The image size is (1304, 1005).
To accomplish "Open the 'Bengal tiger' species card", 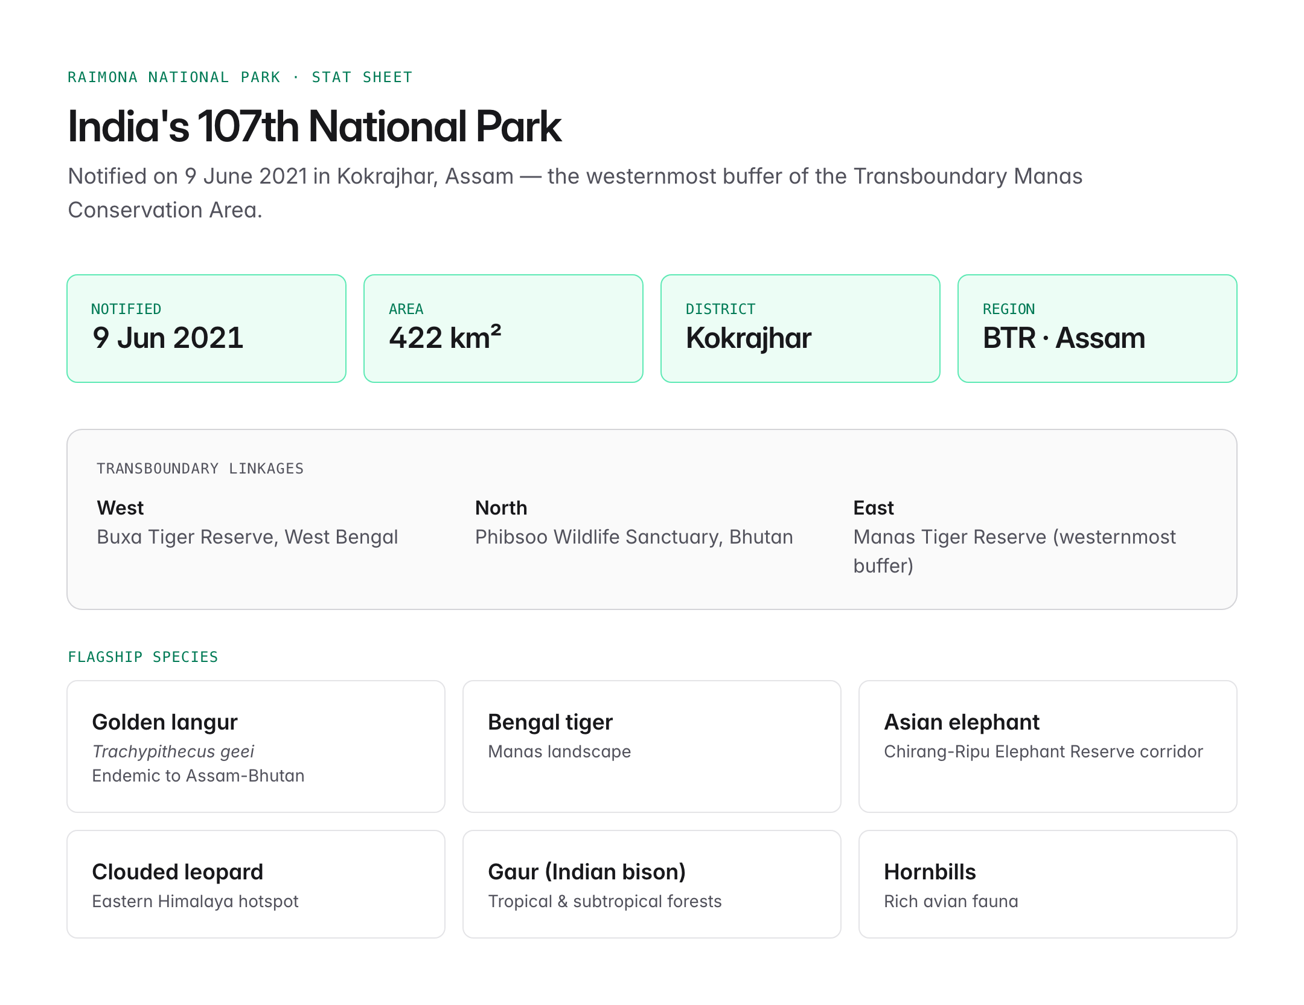I will [x=652, y=747].
